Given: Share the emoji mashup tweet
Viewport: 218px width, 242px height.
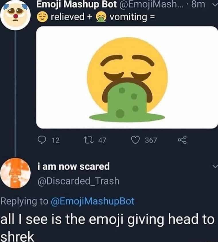Looking at the screenshot, I should (x=182, y=140).
